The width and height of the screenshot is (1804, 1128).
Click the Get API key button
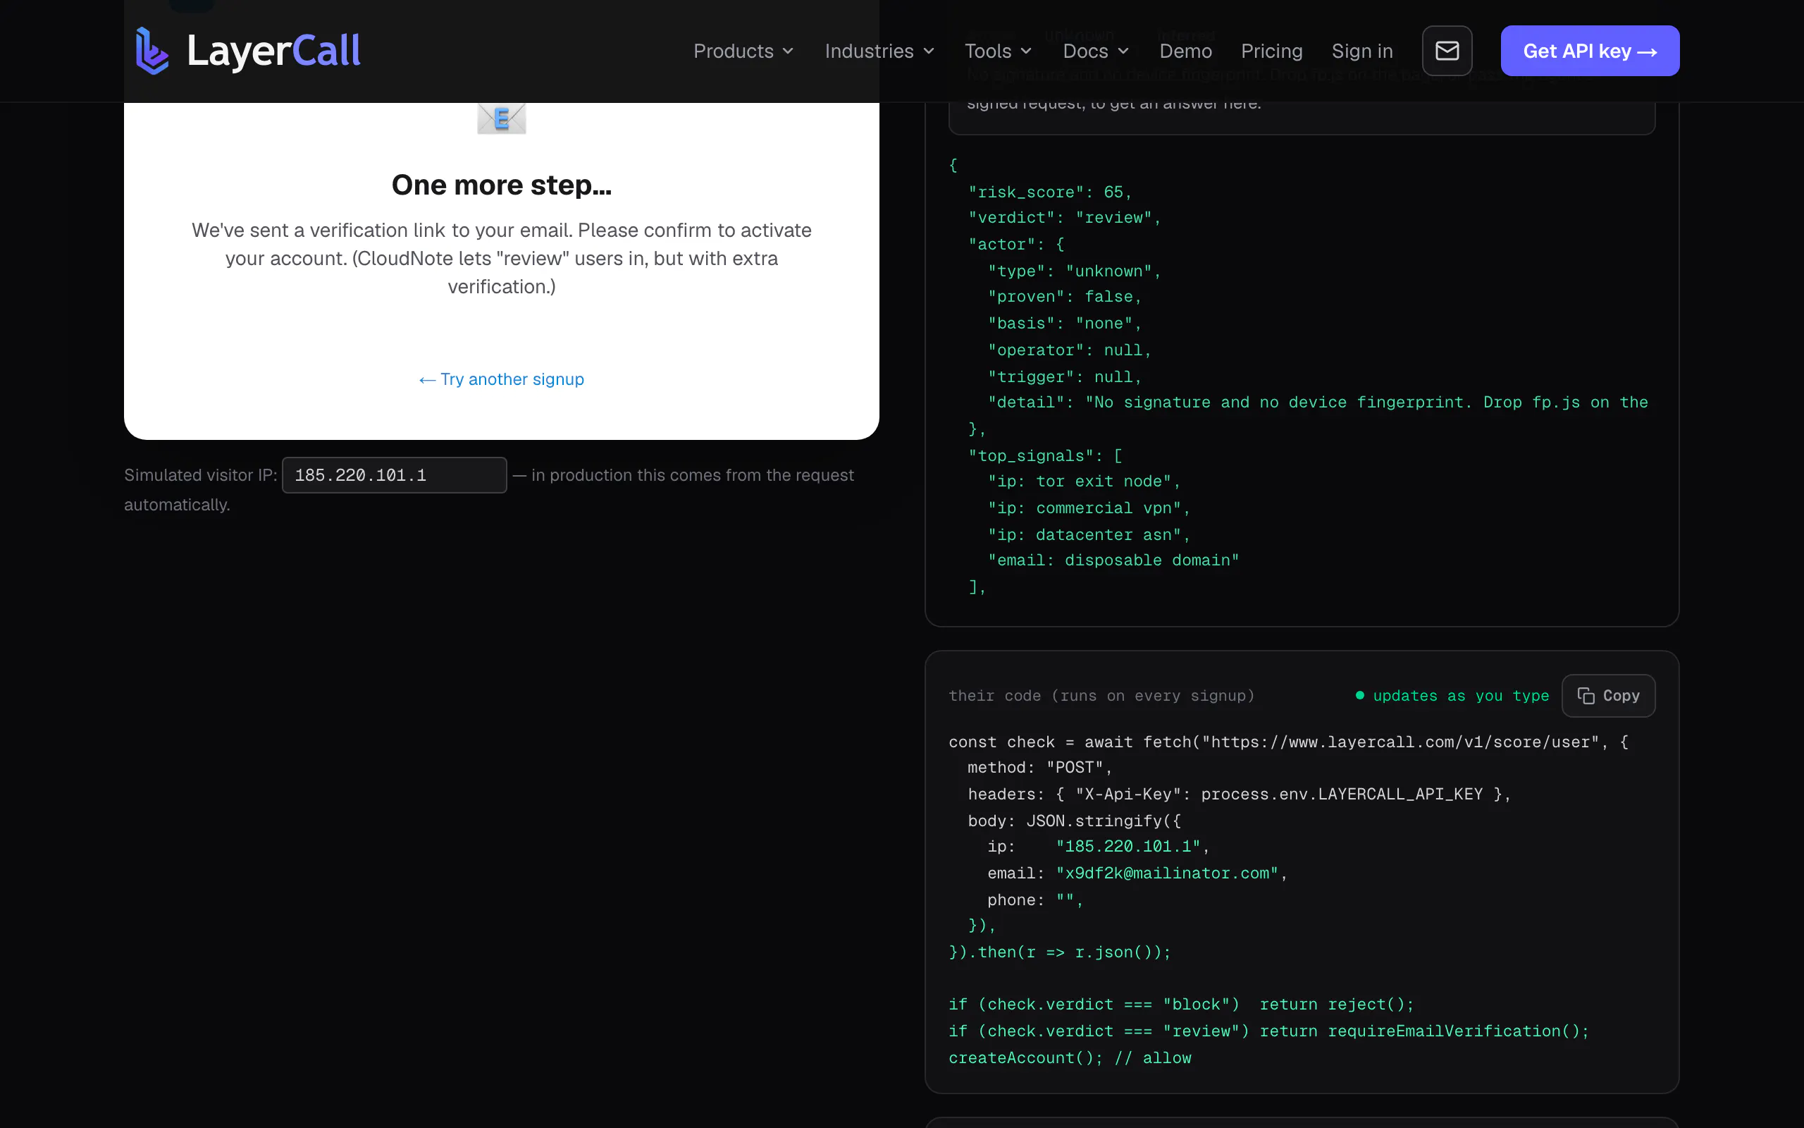1589,51
